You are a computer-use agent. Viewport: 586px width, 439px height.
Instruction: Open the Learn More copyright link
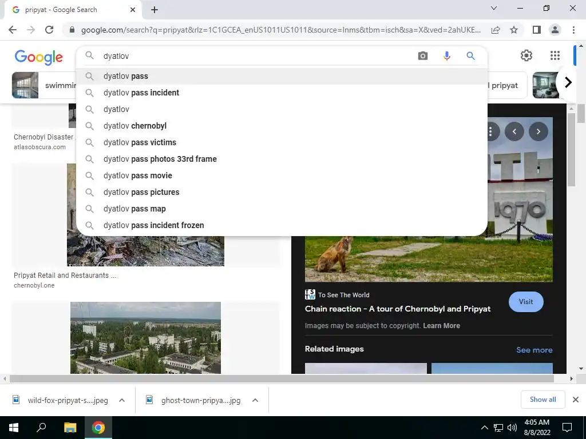[441, 325]
